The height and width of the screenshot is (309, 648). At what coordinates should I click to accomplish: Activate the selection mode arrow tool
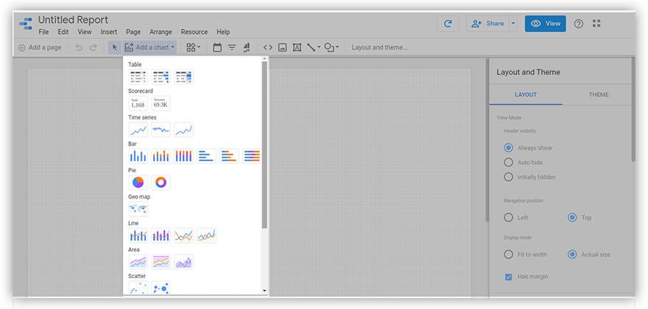(115, 48)
